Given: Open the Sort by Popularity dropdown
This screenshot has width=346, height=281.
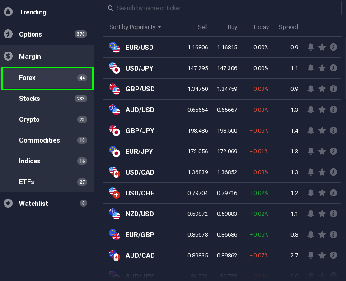Looking at the screenshot, I should (x=135, y=27).
